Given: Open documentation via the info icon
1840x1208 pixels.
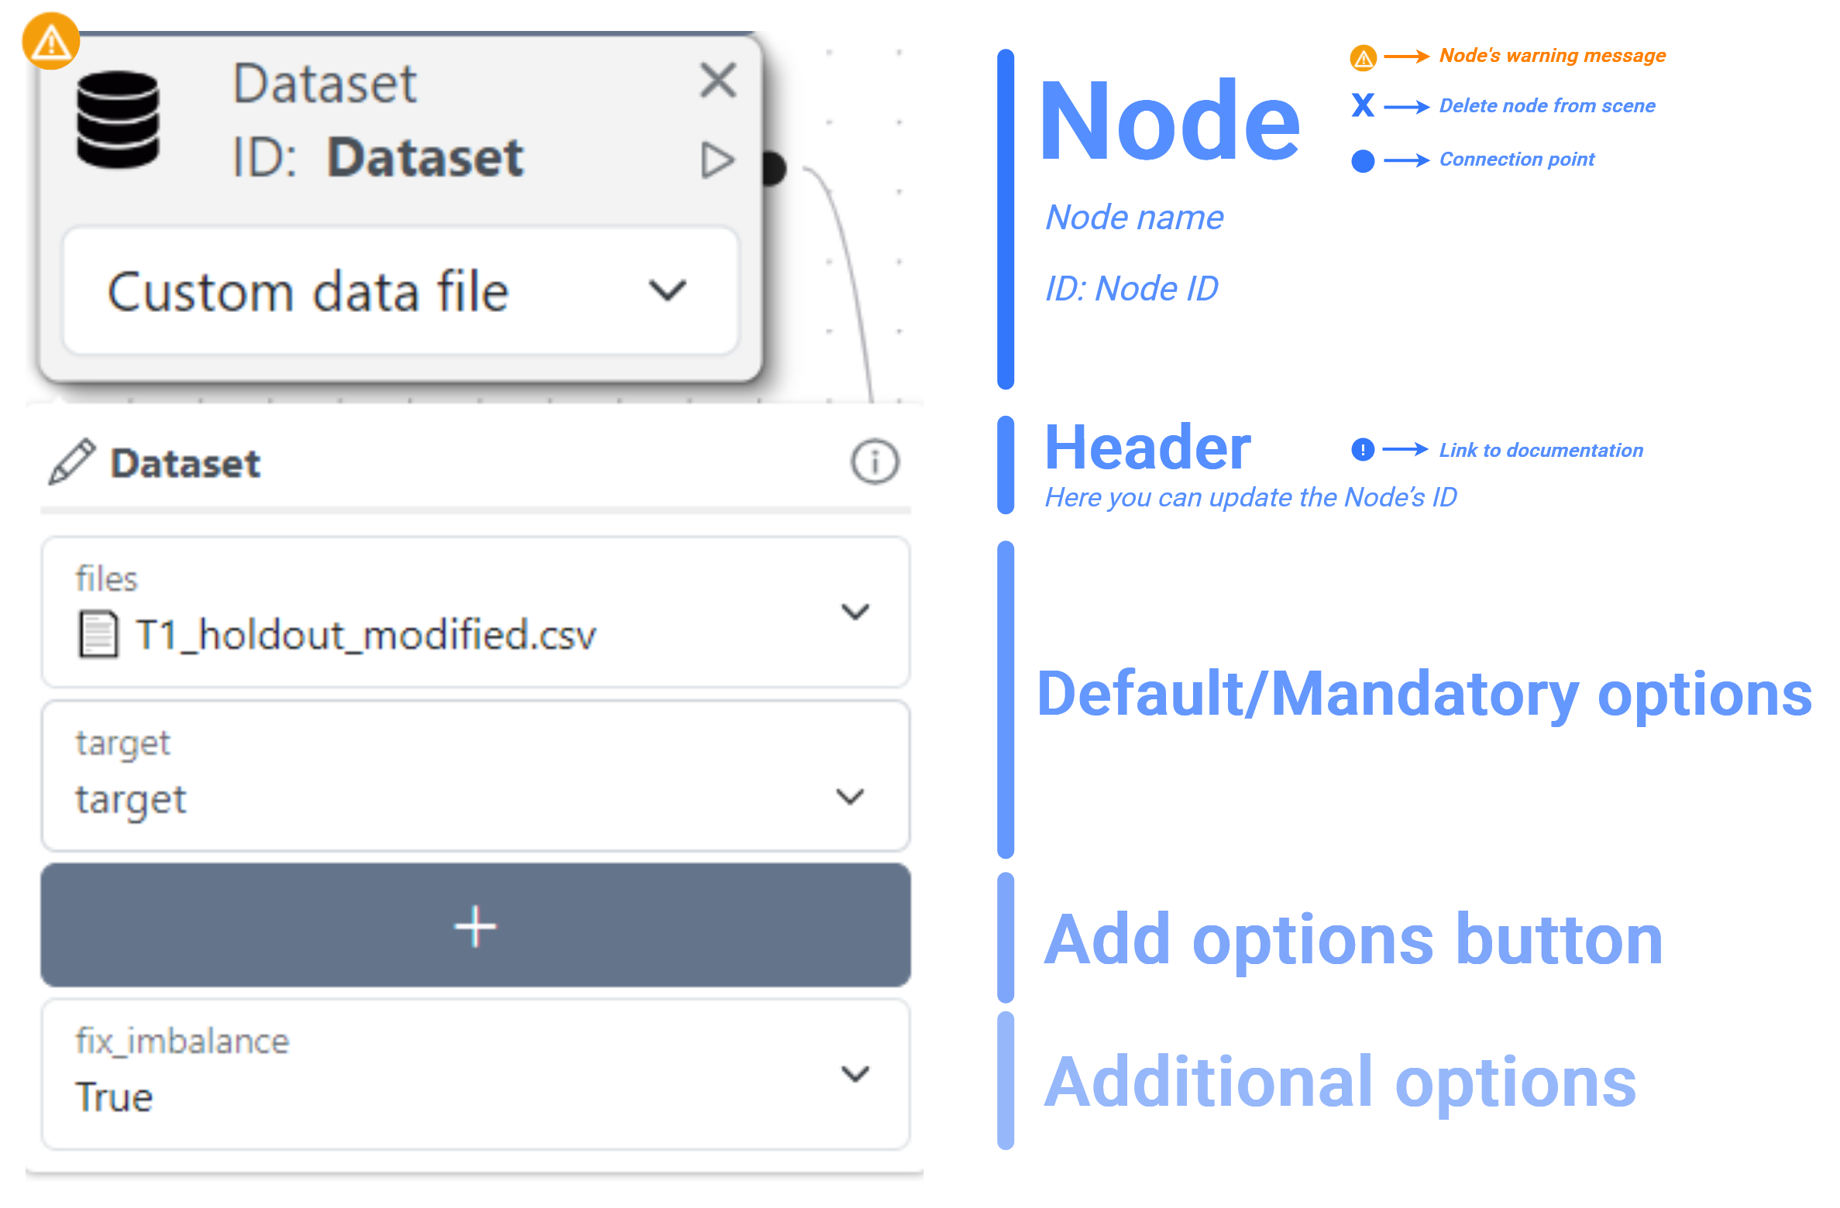Looking at the screenshot, I should click(875, 462).
